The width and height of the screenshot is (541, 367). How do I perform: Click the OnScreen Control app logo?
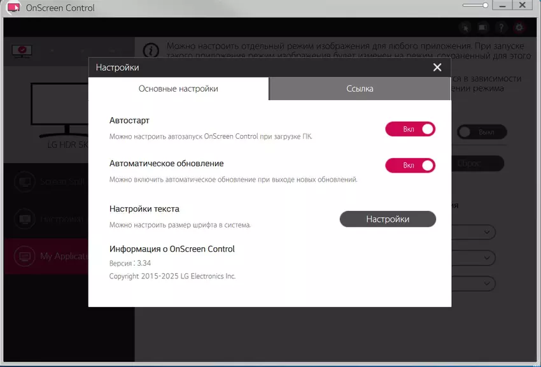(x=12, y=8)
